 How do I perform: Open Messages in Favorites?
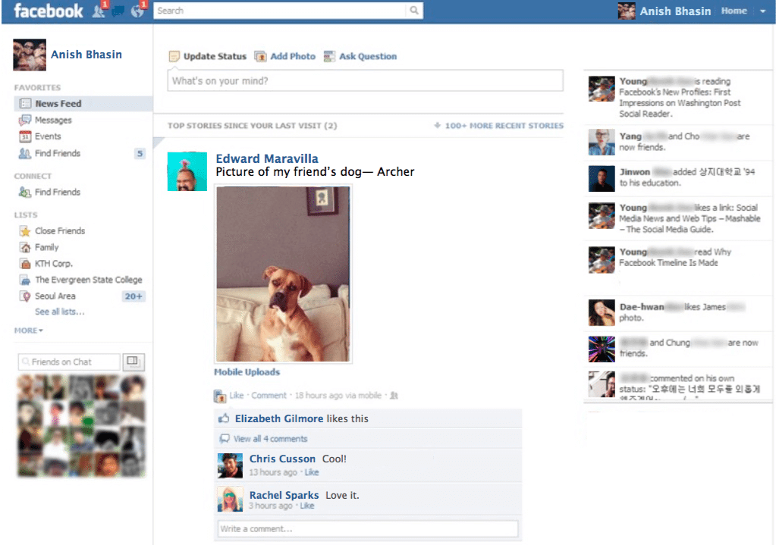click(x=53, y=121)
